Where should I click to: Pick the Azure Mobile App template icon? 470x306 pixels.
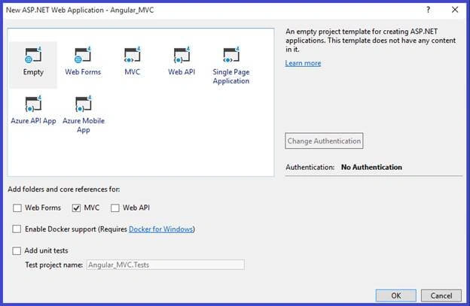point(83,104)
